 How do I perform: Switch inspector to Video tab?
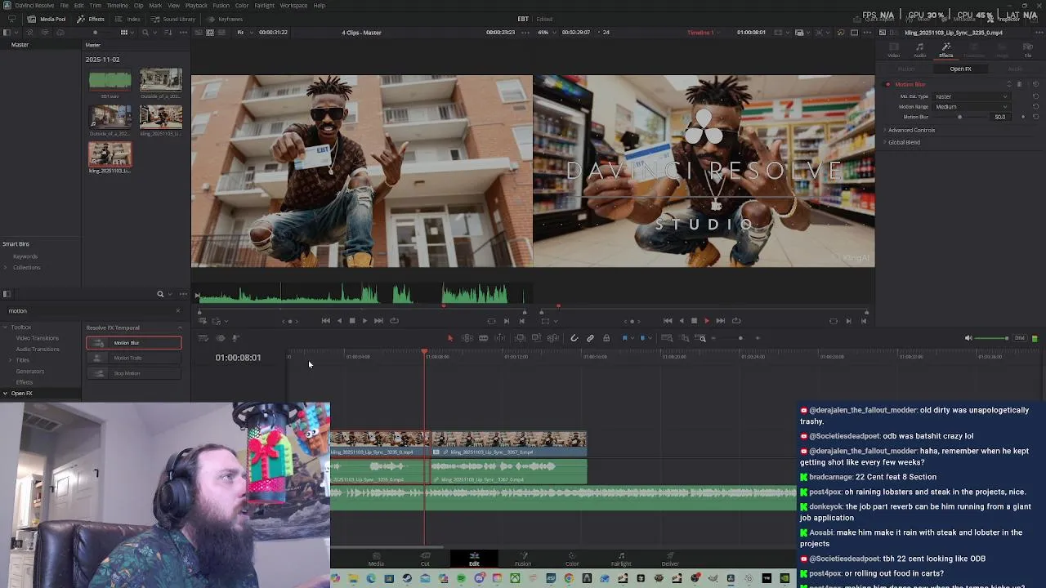[x=893, y=51]
